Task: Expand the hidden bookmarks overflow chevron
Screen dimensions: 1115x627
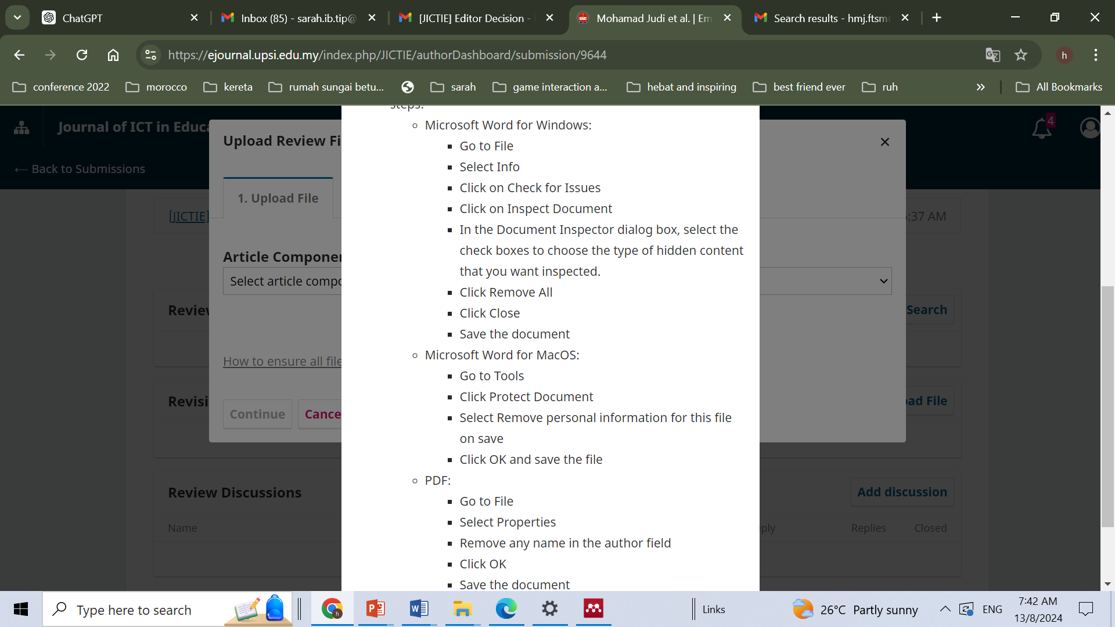Action: tap(980, 87)
